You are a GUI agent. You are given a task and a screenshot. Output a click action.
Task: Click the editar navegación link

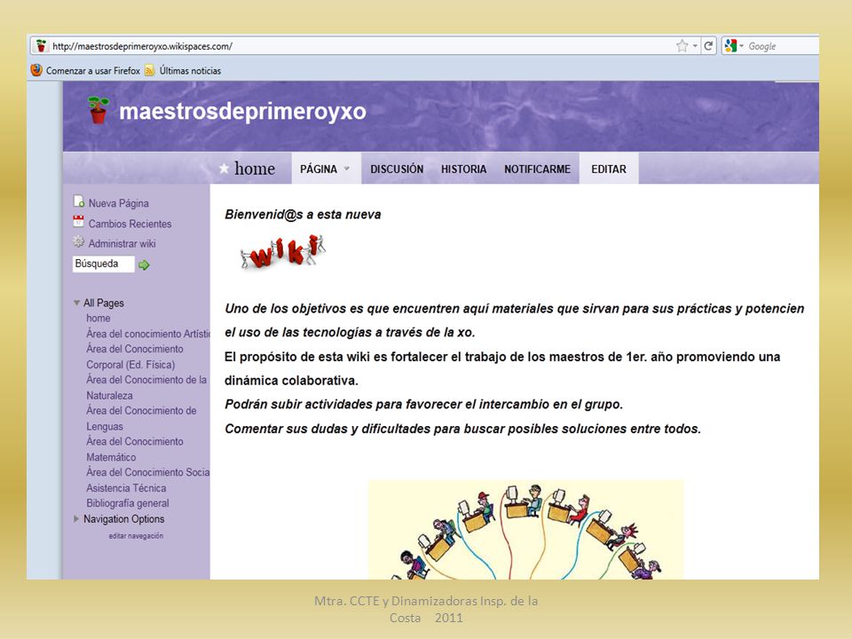point(136,536)
